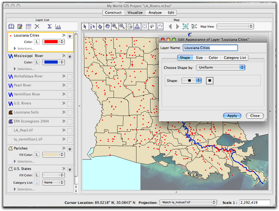Show the Atchafalaya River layer checkbox
The width and height of the screenshot is (279, 211).
coord(70,77)
